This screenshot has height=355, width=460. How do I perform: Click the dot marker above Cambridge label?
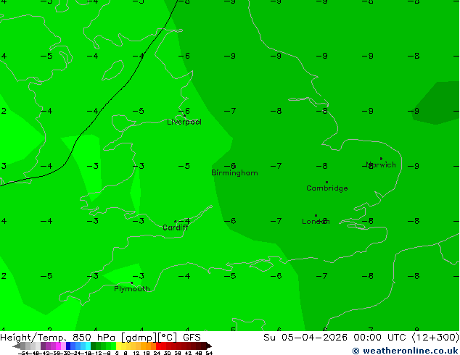[x=326, y=182]
